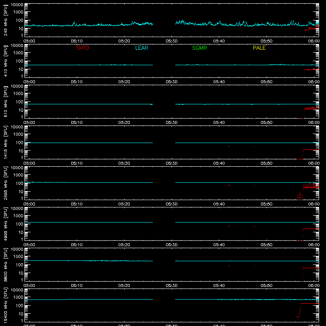Image resolution: width=326 pixels, height=326 pixels.
Task: Click the 1000 tick label on 410 MHz axis
Action: (18, 53)
